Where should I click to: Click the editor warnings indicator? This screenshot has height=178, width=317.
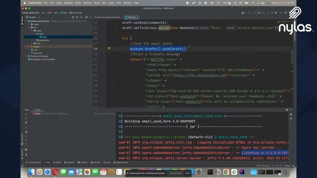tap(281, 22)
